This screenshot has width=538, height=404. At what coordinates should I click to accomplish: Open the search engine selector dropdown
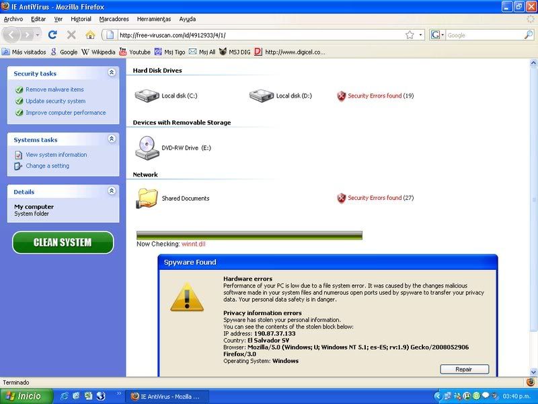tap(438, 35)
